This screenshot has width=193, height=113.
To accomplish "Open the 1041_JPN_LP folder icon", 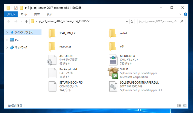I will pos(52,33).
